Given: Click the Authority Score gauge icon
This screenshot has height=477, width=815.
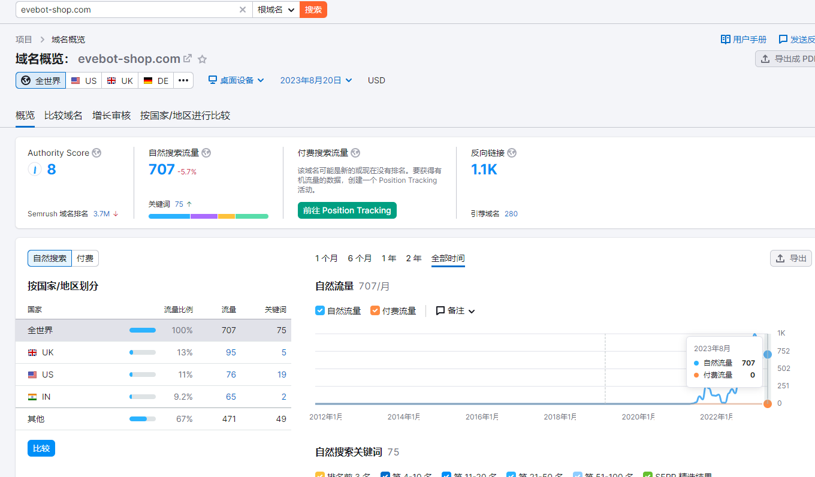Looking at the screenshot, I should point(35,170).
